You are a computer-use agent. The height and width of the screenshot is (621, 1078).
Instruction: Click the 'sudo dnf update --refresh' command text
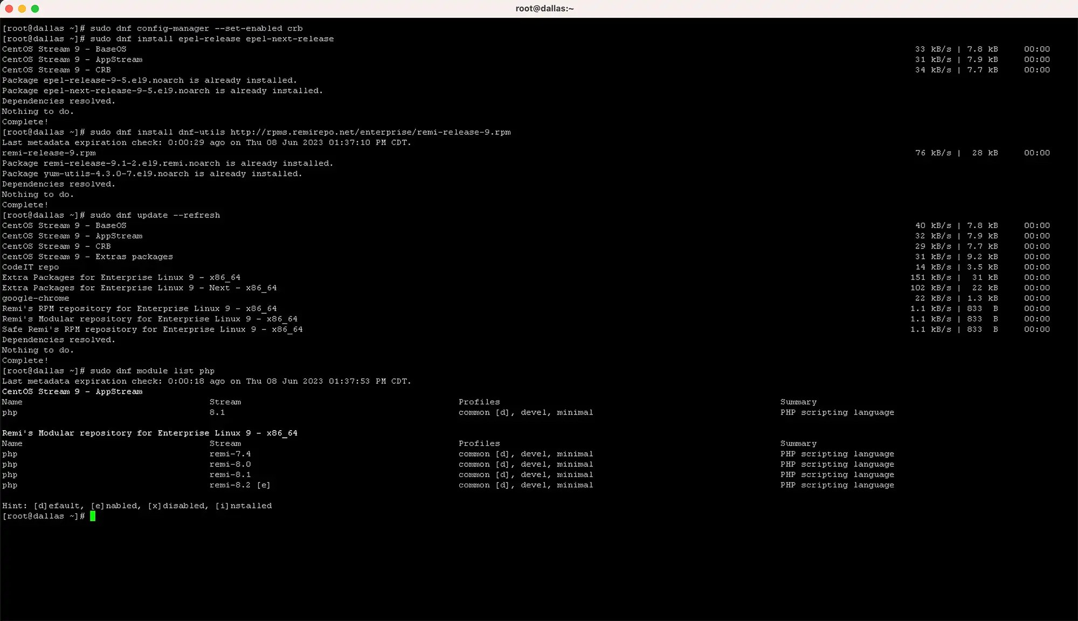tap(155, 215)
